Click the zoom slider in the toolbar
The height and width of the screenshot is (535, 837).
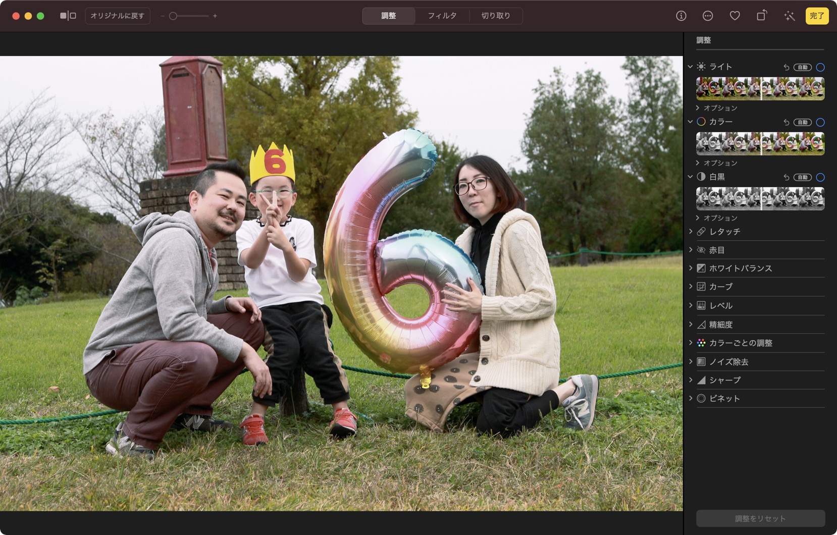click(x=188, y=16)
